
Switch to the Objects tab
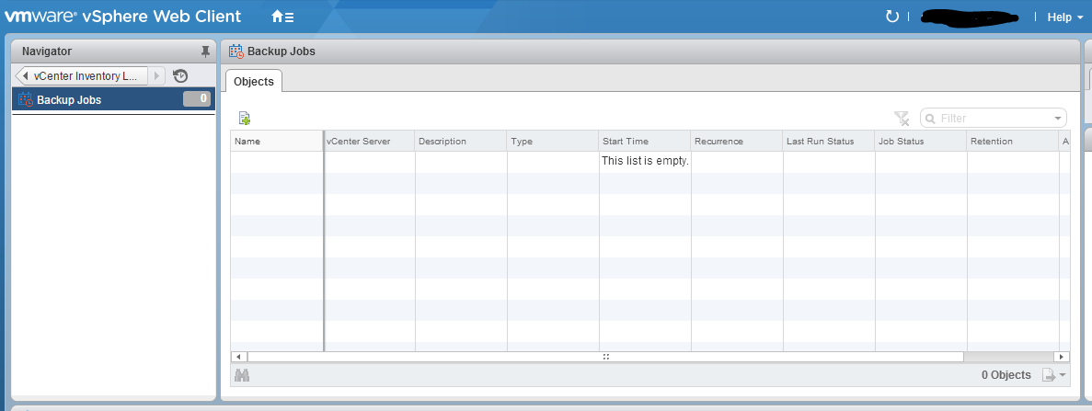point(254,82)
